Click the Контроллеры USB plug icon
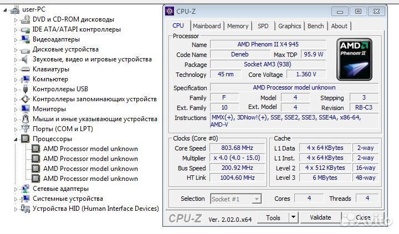Viewport: 399px width, 234px height. 25,89
